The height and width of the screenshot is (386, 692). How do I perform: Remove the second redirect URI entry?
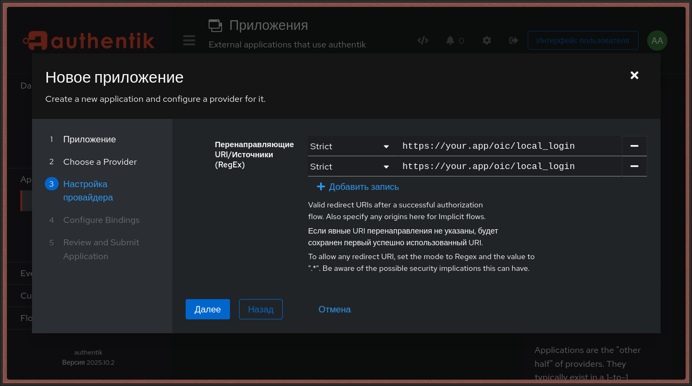(634, 166)
